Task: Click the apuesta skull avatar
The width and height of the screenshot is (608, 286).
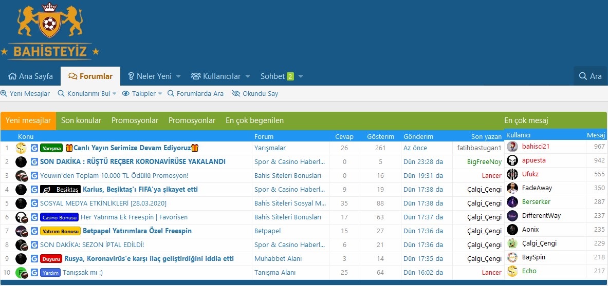Action: coord(512,160)
